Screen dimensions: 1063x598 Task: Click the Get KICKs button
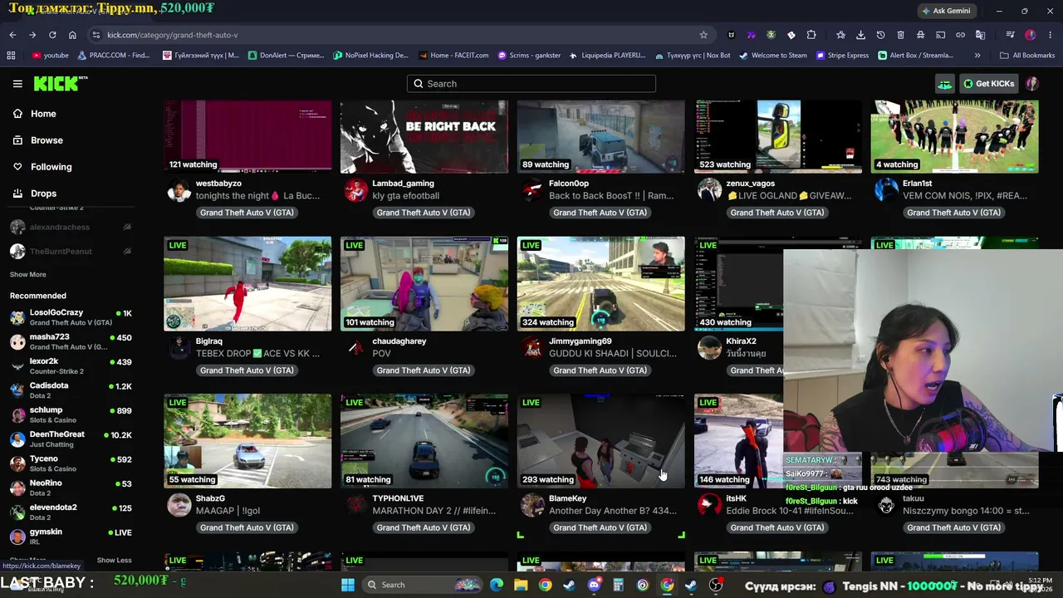[988, 84]
